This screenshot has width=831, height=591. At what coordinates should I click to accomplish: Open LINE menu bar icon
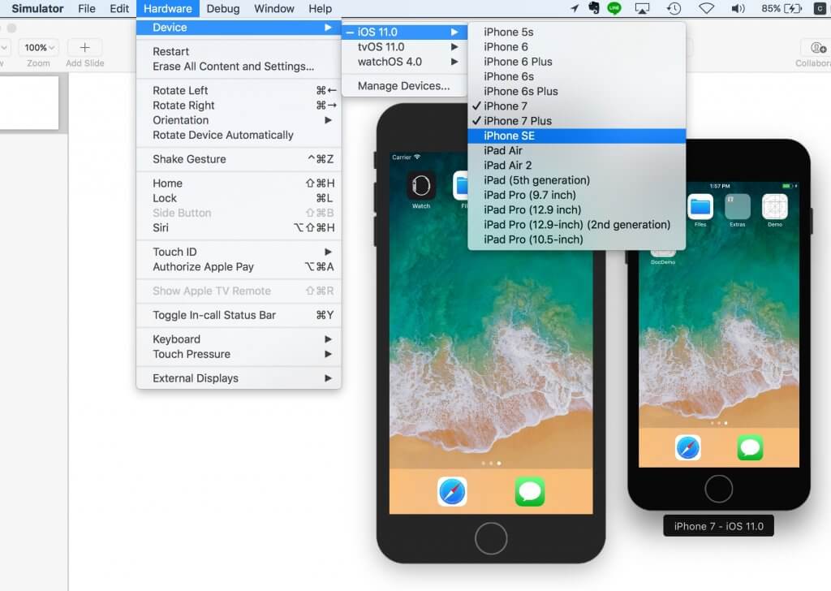614,8
